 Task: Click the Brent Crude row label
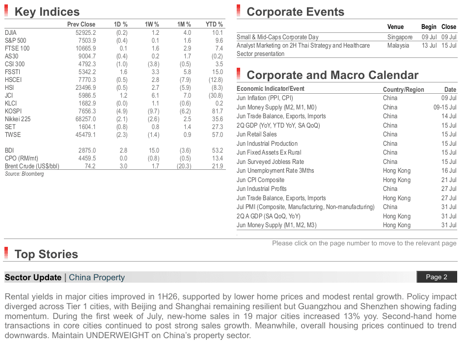pyautogui.click(x=32, y=166)
